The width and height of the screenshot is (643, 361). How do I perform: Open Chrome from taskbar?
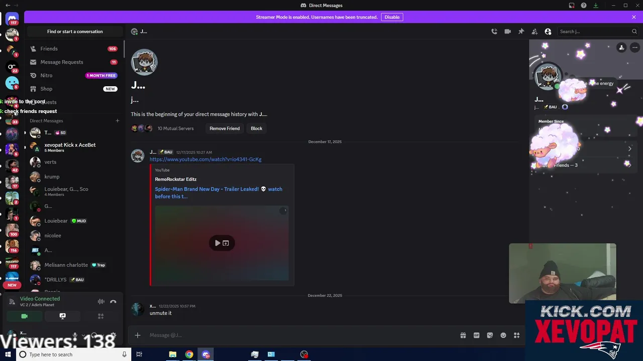[x=189, y=354]
